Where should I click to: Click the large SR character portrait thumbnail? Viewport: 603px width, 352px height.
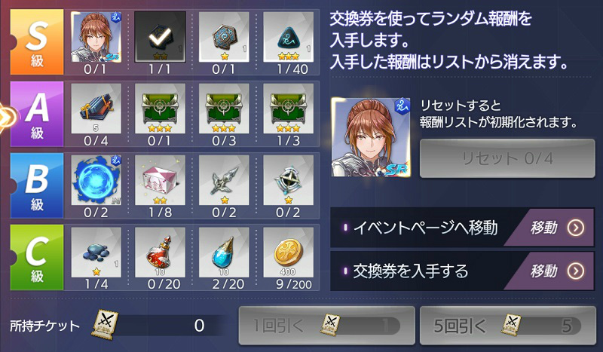pos(371,137)
